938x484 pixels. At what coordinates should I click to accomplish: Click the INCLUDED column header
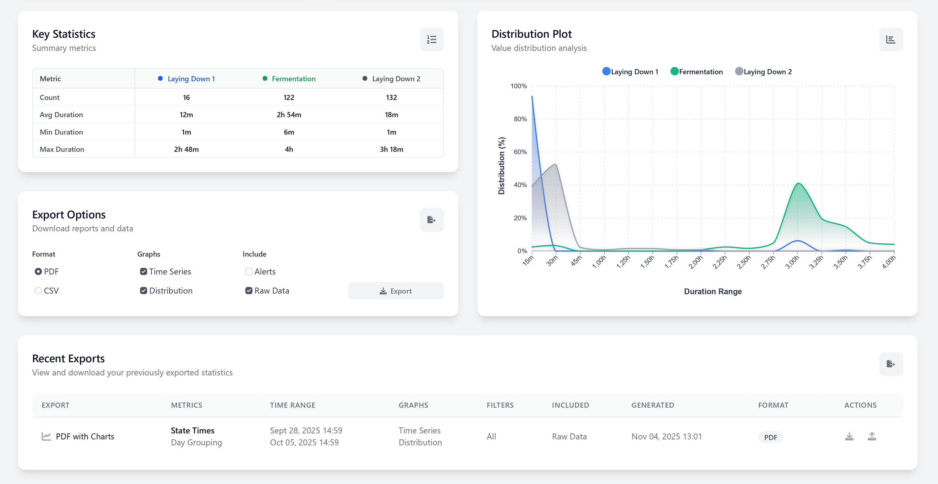[570, 405]
